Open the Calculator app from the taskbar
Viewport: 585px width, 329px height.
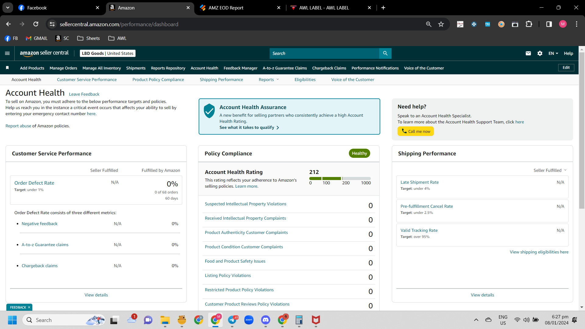tap(299, 320)
